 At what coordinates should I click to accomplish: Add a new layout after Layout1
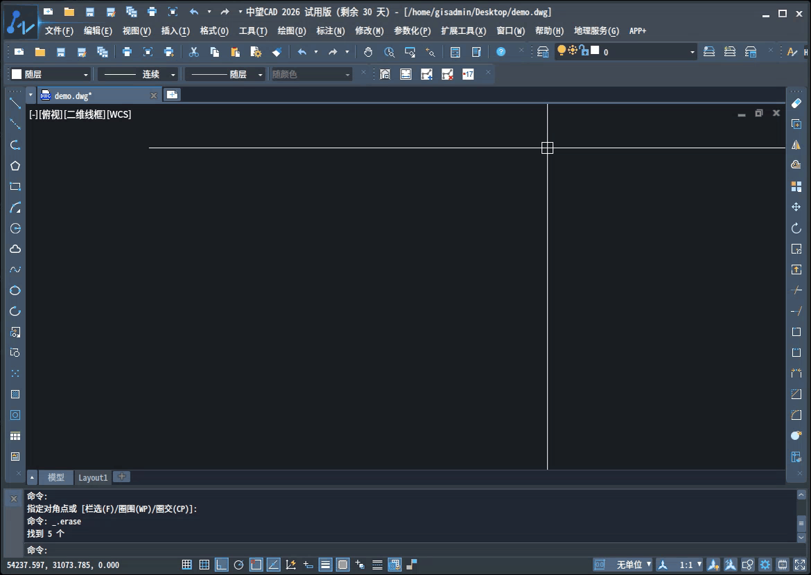(x=121, y=476)
